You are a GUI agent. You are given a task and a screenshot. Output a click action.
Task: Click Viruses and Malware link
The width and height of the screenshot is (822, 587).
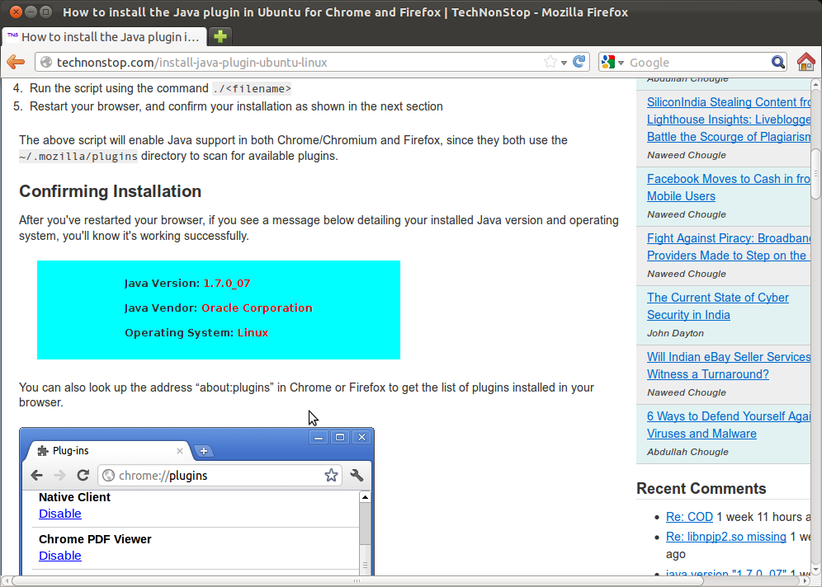click(702, 434)
